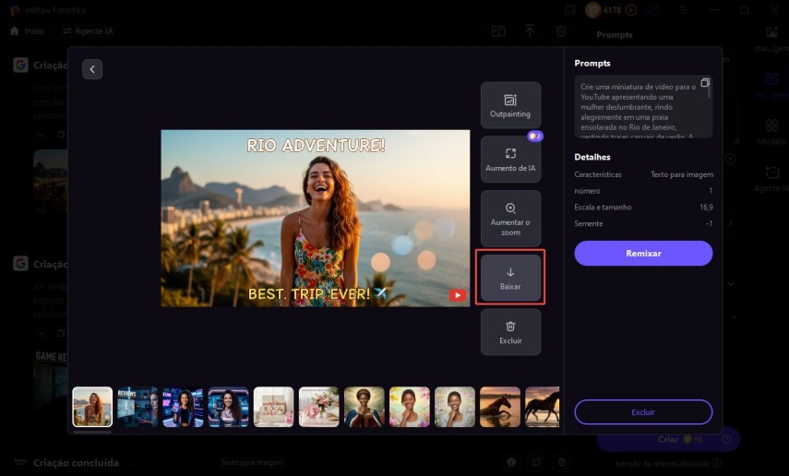Click the Remixar button
Screen dimensions: 789x476
click(643, 253)
